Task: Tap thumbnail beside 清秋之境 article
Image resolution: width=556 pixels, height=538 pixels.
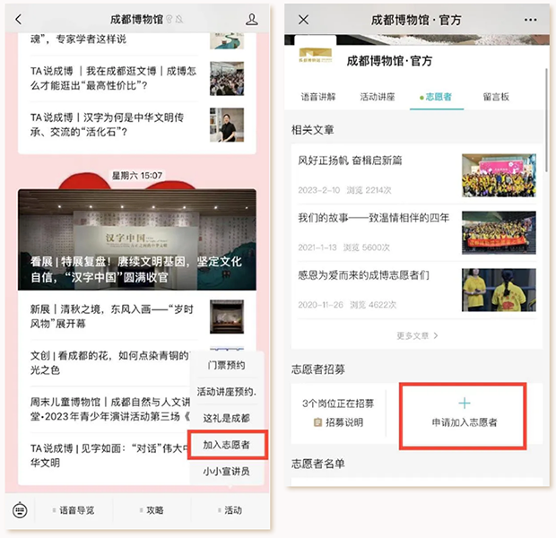Action: pyautogui.click(x=227, y=317)
